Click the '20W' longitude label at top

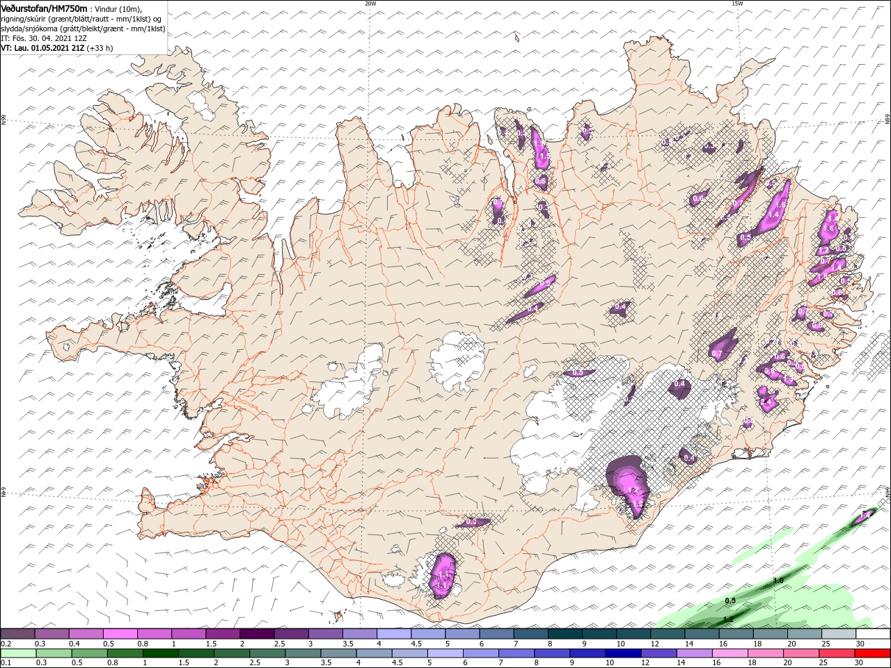pyautogui.click(x=370, y=3)
